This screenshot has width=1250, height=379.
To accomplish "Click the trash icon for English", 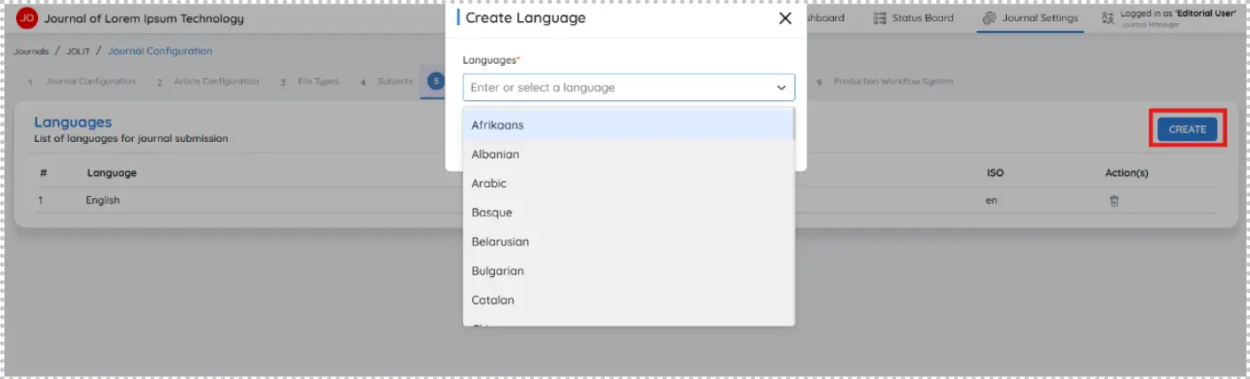I will tap(1114, 201).
